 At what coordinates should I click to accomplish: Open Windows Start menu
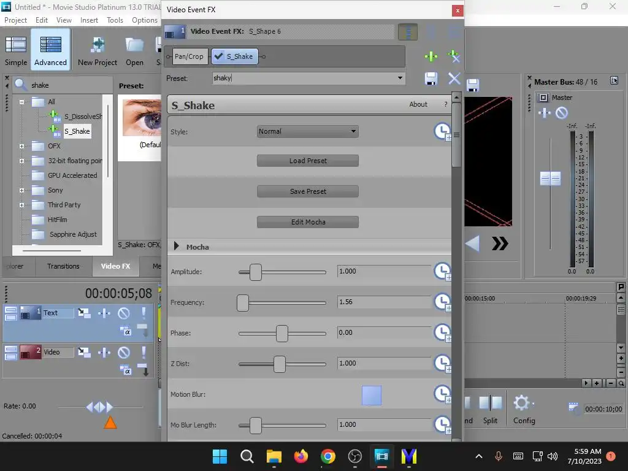click(220, 456)
